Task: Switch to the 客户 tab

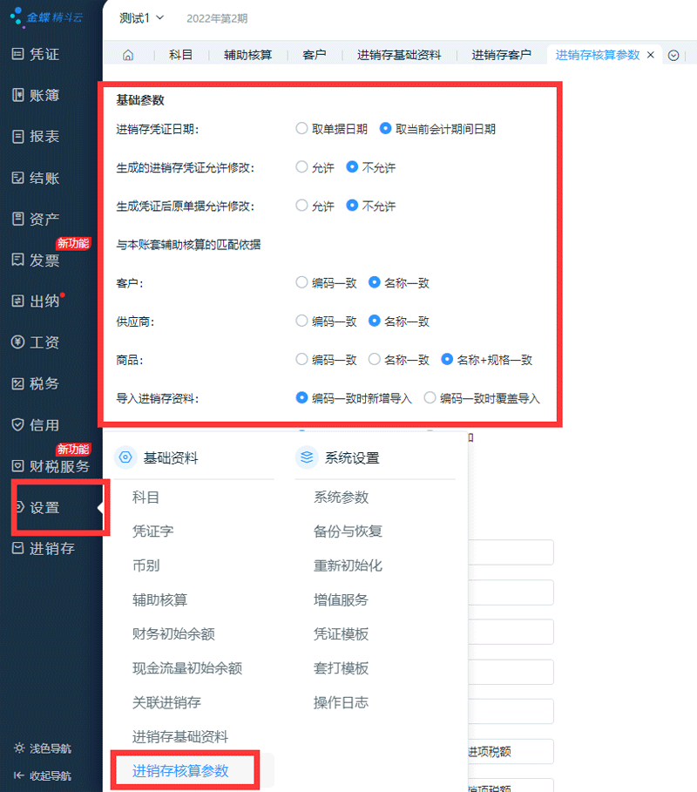Action: (x=315, y=55)
